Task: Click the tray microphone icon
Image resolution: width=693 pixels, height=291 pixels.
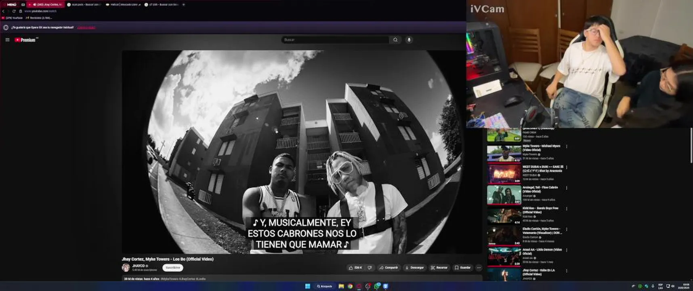Action: click(653, 286)
